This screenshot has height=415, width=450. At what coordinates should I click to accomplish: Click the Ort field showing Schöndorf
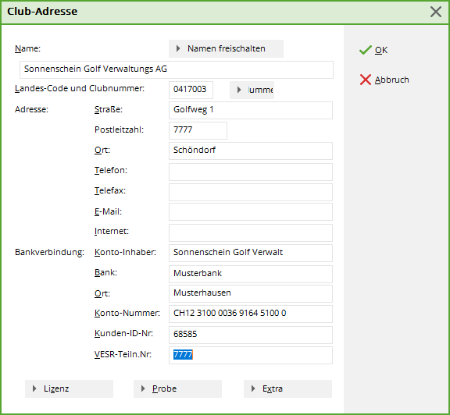(x=251, y=151)
